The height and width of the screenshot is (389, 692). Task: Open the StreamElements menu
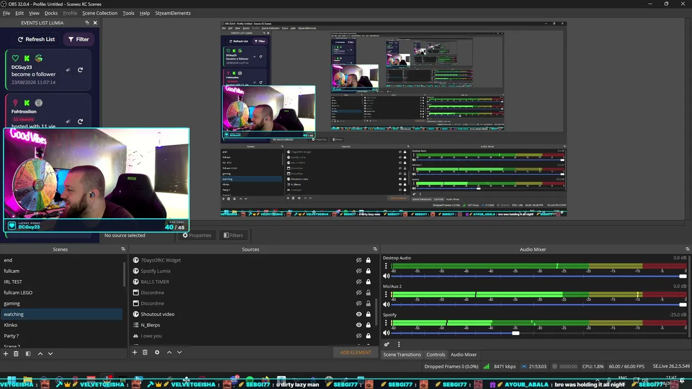(x=173, y=13)
